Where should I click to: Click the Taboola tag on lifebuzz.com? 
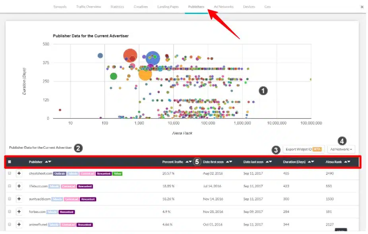pyautogui.click(x=54, y=186)
